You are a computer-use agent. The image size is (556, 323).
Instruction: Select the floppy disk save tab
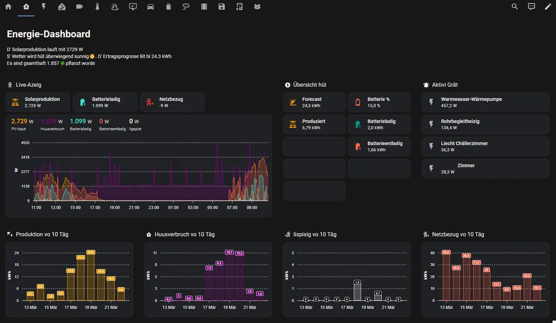[x=221, y=7]
